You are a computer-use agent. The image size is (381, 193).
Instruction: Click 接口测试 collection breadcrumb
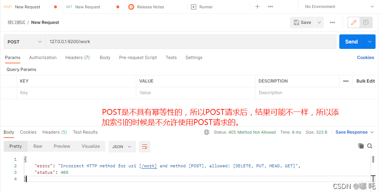16,22
